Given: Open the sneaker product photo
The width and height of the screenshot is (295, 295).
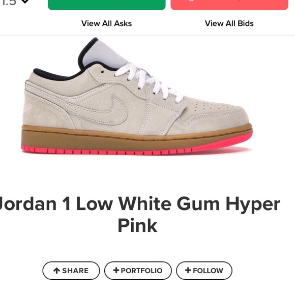Looking at the screenshot, I should point(137,96).
